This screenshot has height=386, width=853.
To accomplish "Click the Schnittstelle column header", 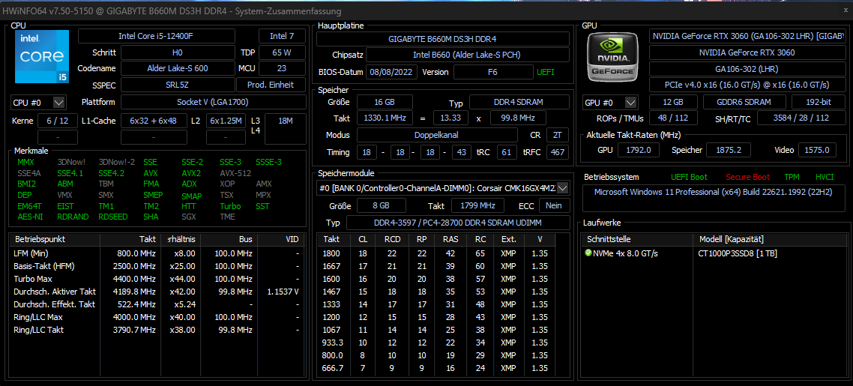I will (638, 239).
